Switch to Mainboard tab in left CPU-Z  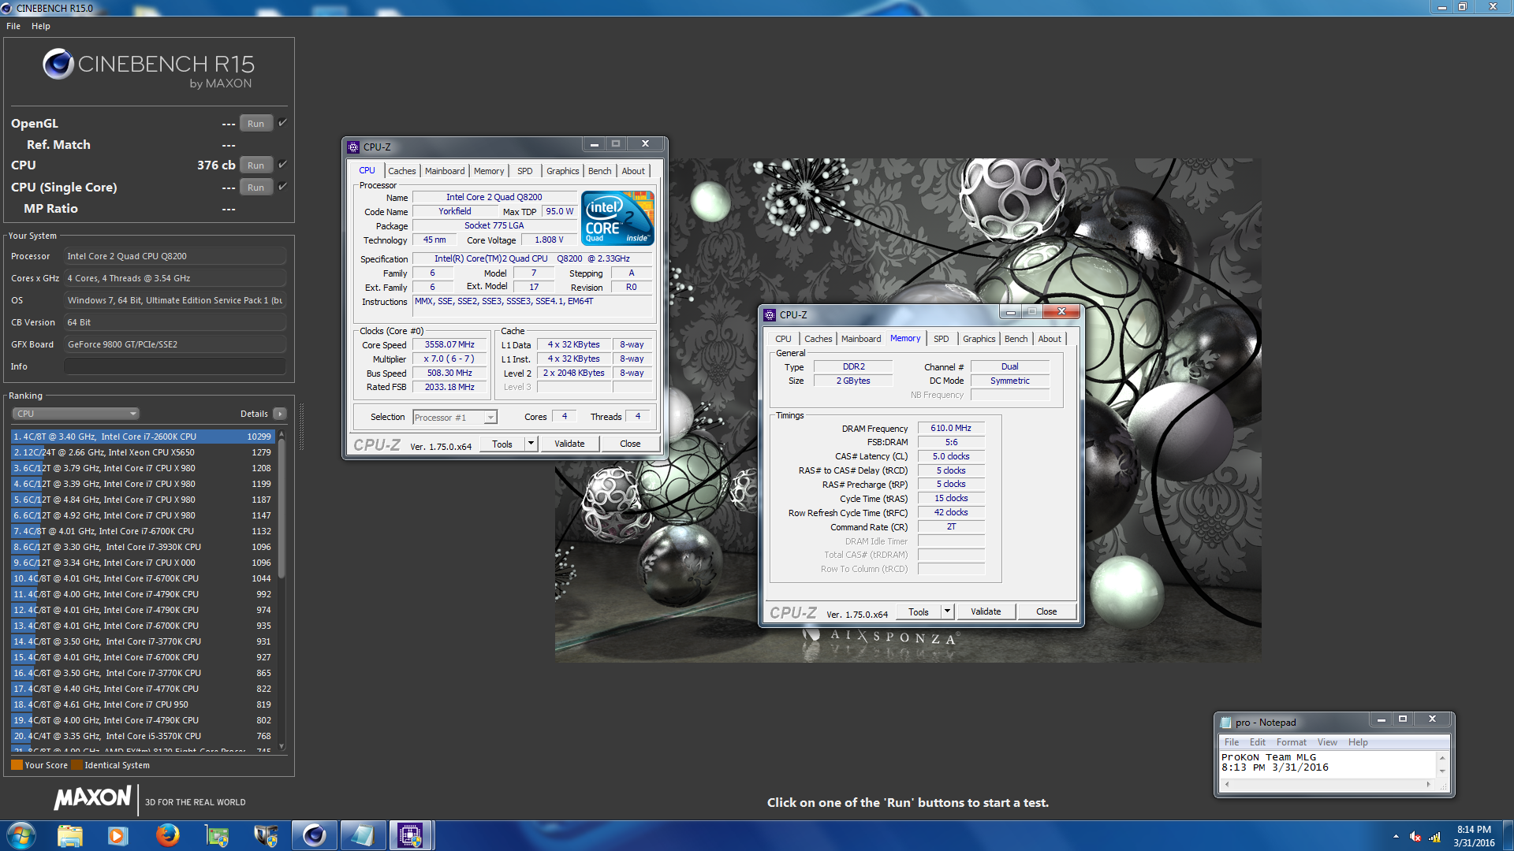(x=445, y=171)
